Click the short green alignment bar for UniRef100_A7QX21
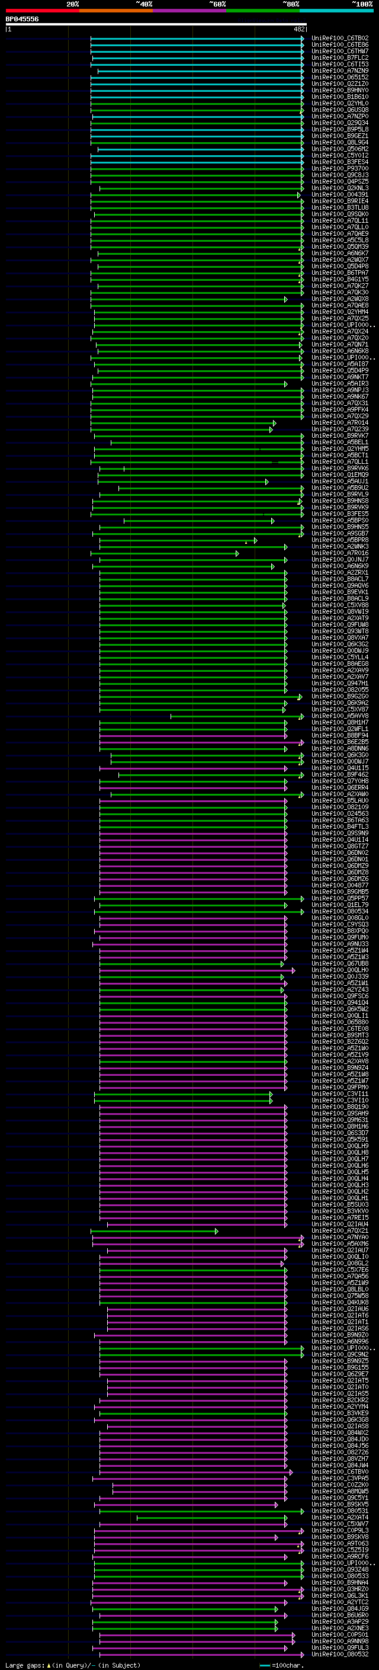Screen dimensions: 379x1670 154,1230
